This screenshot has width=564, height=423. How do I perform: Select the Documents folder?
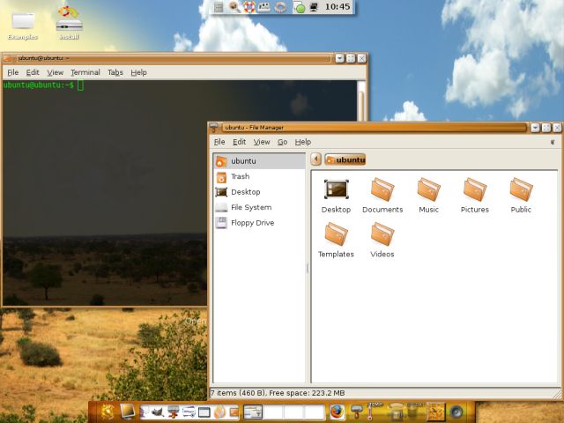[x=382, y=196]
